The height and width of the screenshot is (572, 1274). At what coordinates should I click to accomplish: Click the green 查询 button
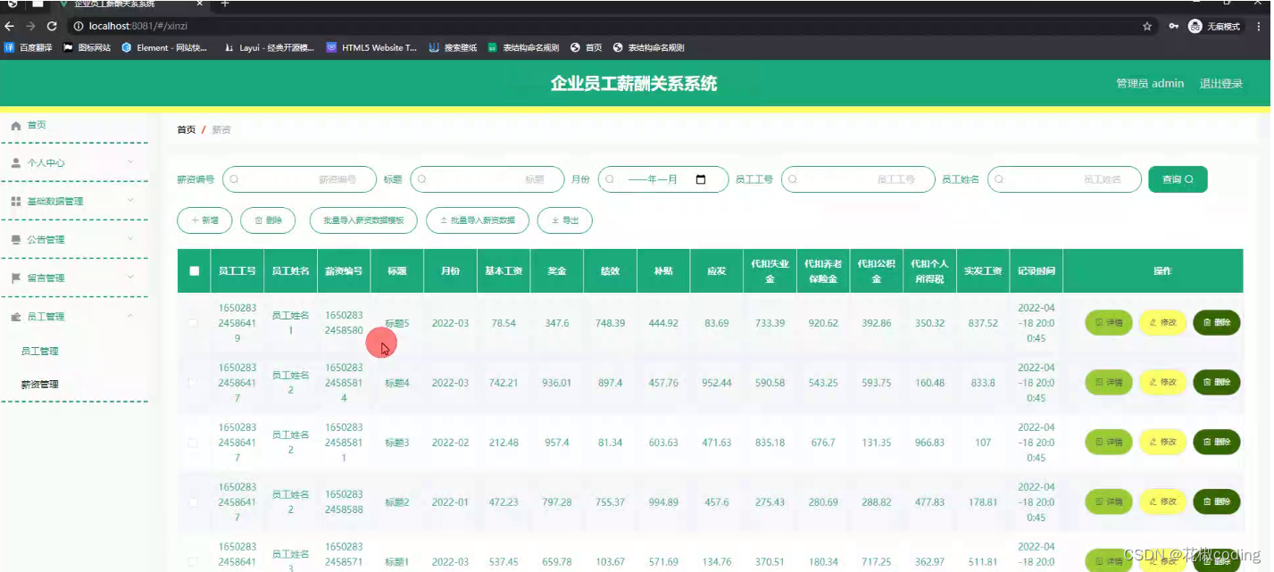(1178, 179)
